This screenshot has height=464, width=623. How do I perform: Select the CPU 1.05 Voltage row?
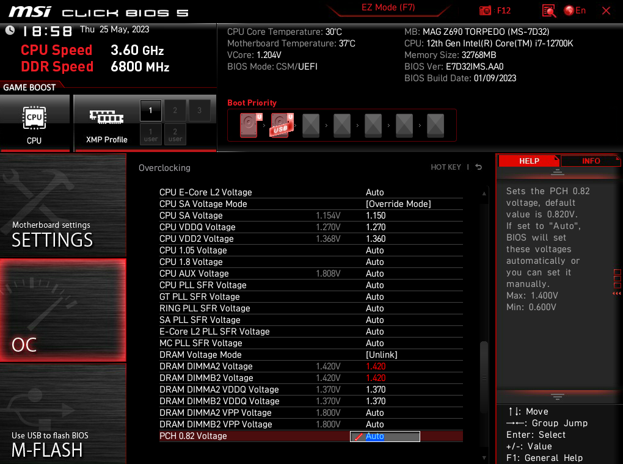(x=311, y=250)
